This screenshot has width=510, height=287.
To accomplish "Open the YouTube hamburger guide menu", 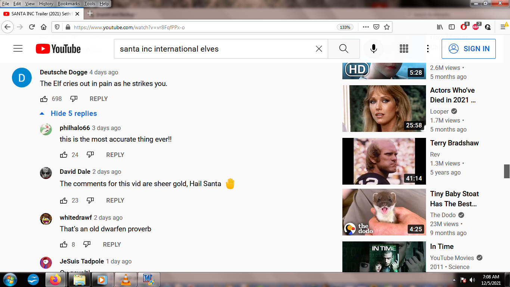I will (18, 49).
